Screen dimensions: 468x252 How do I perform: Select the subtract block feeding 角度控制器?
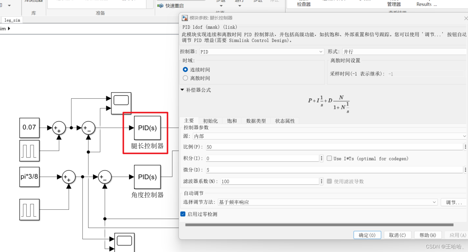point(105,177)
